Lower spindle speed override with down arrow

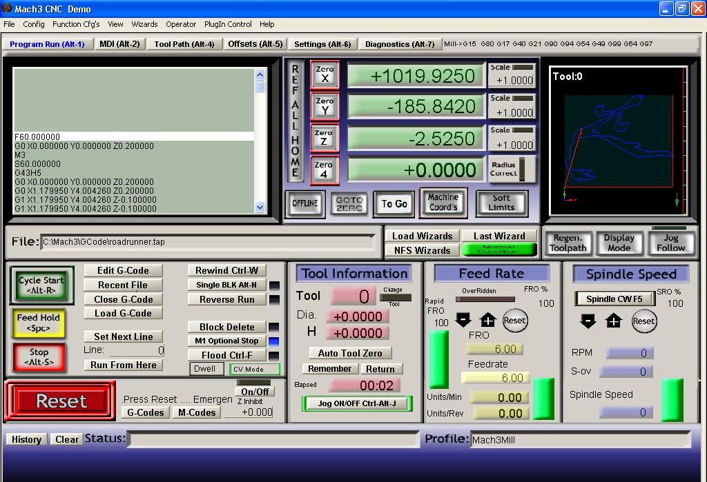pos(588,321)
